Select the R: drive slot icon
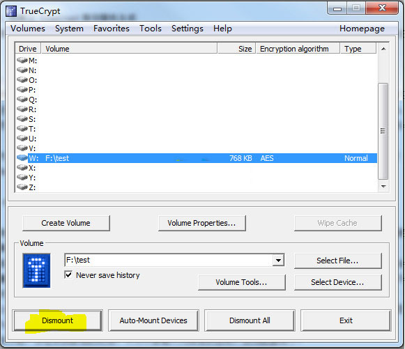The height and width of the screenshot is (349, 405). coord(22,109)
